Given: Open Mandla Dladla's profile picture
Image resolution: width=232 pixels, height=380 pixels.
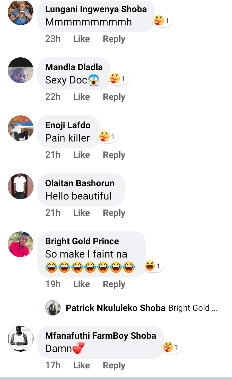Looking at the screenshot, I should point(21,71).
